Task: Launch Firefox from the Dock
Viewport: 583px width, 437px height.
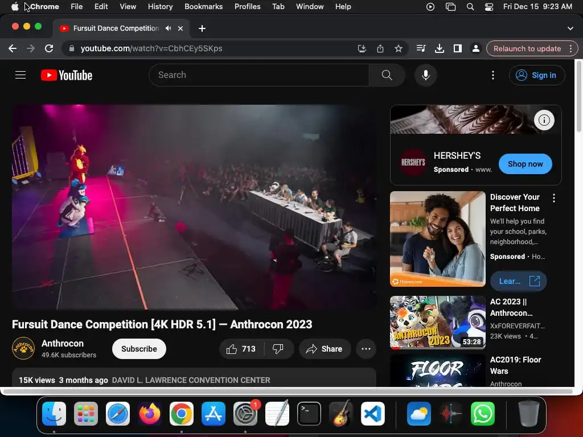Action: point(150,414)
